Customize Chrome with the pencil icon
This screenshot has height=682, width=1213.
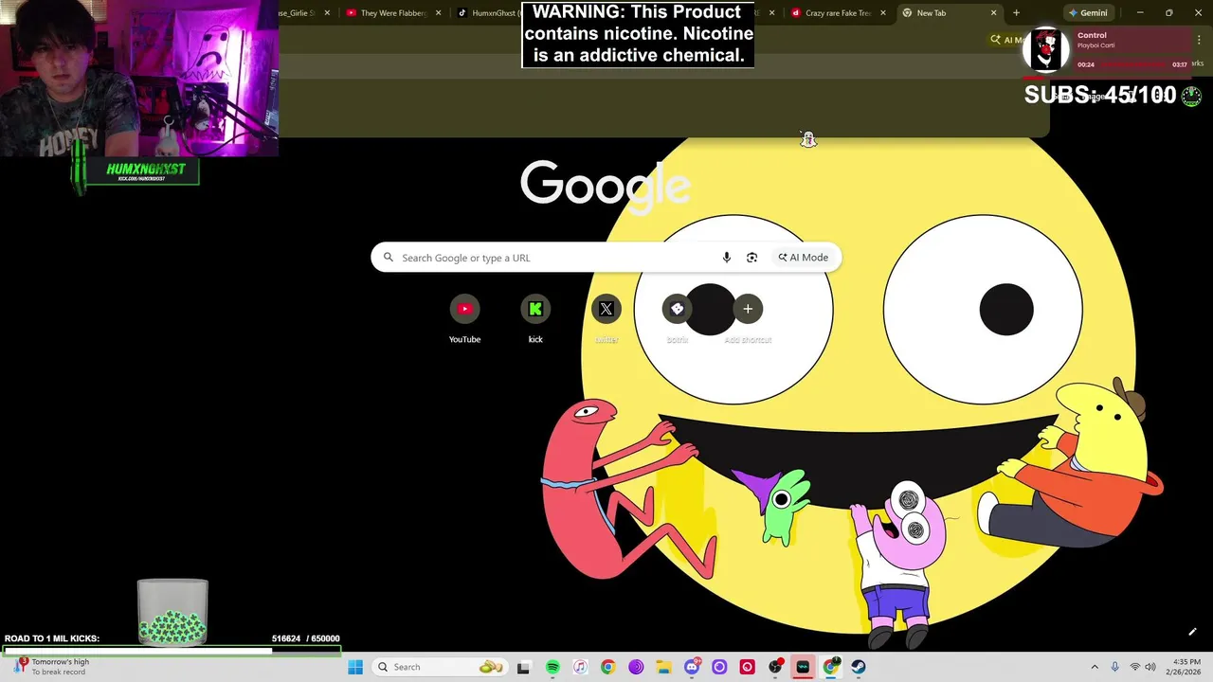click(1192, 632)
